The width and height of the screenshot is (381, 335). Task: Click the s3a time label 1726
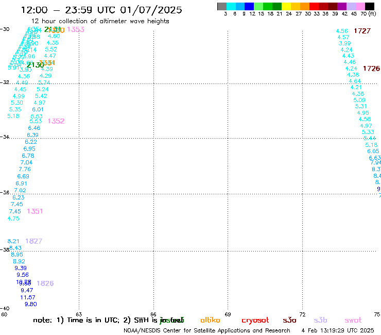coord(371,69)
